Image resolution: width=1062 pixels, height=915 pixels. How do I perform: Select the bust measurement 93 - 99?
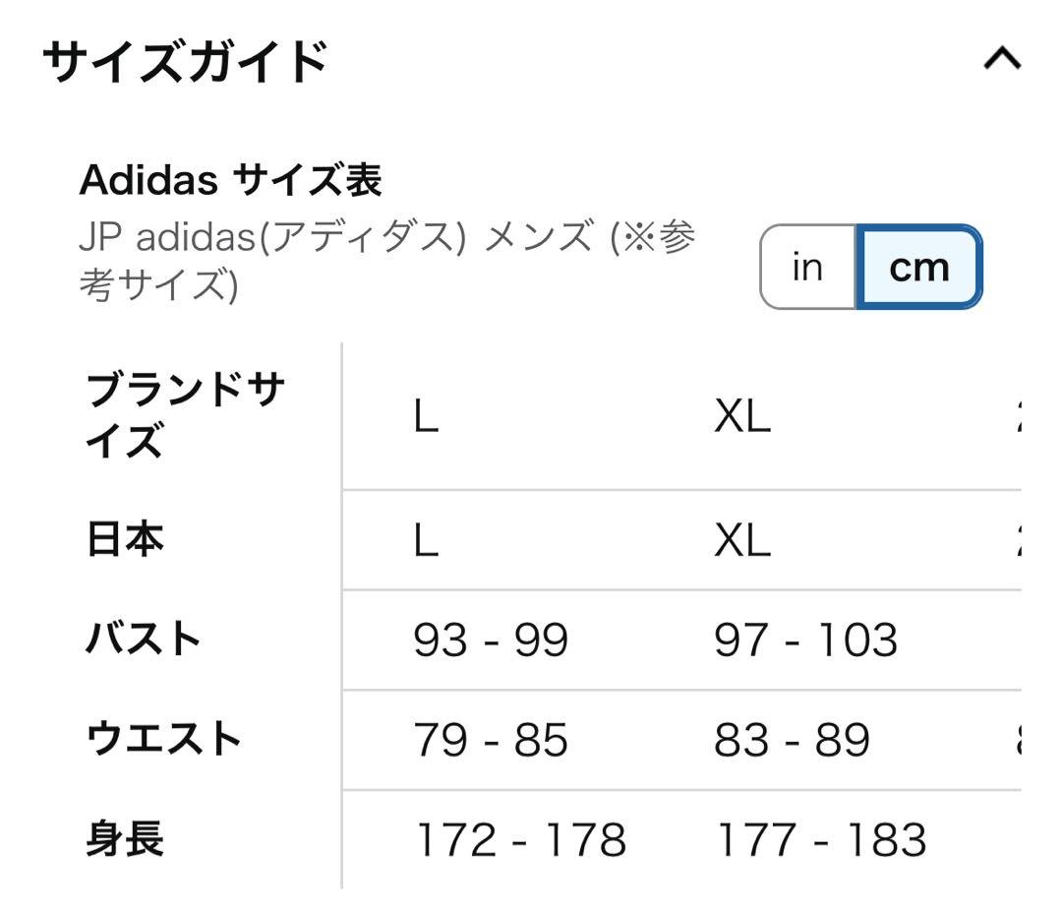[492, 640]
